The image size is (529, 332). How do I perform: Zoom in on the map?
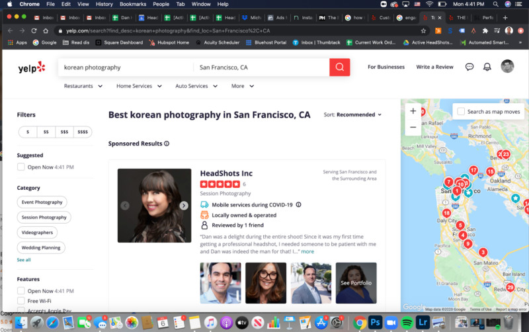tap(413, 111)
